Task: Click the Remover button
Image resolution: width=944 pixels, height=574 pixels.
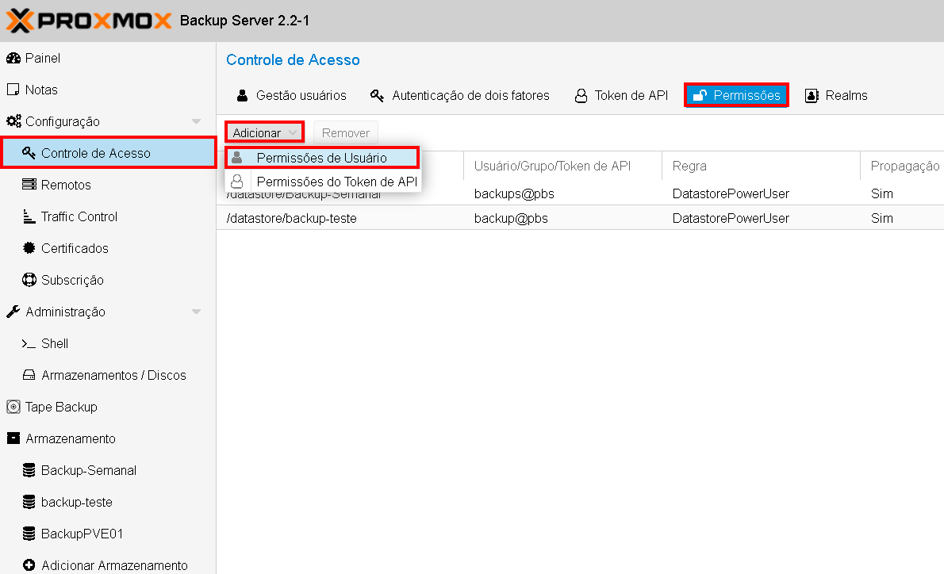Action: click(346, 132)
